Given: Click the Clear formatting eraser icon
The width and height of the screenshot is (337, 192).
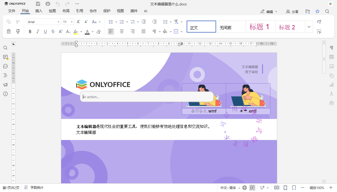Looking at the screenshot, I should click(x=99, y=31).
